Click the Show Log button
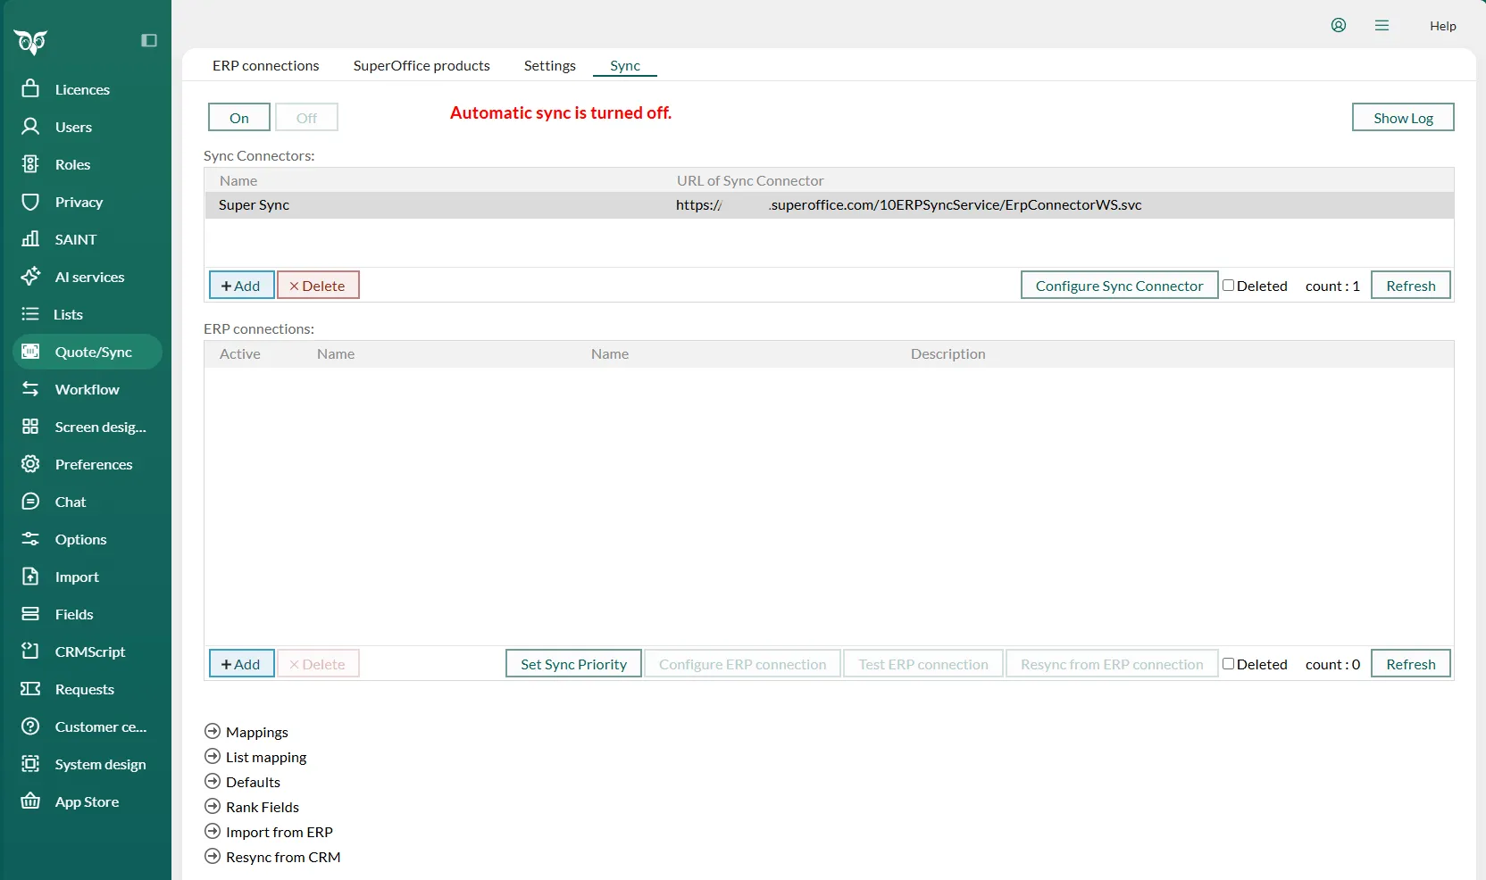 [1402, 118]
